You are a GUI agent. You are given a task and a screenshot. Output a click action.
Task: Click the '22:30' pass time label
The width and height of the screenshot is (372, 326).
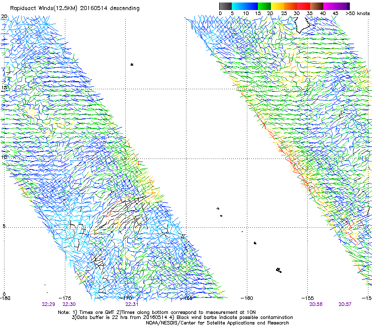click(x=69, y=304)
